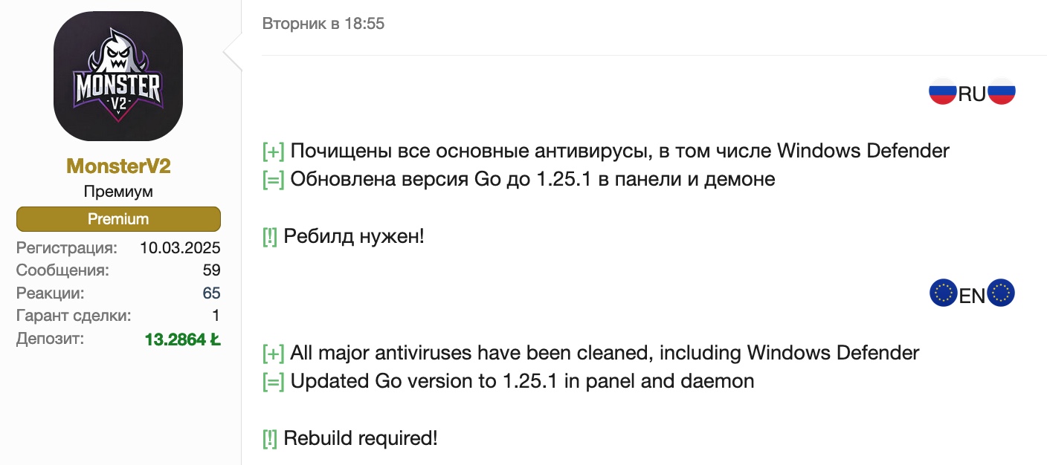This screenshot has height=465, width=1047.
Task: Click the gold Premium badge
Action: 118,219
